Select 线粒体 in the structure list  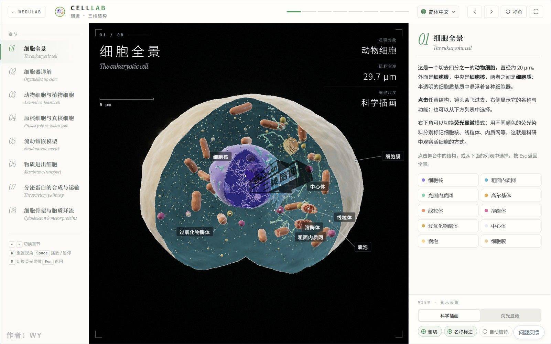point(448,210)
